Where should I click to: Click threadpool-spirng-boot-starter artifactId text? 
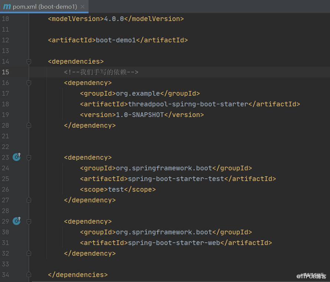[x=188, y=104]
